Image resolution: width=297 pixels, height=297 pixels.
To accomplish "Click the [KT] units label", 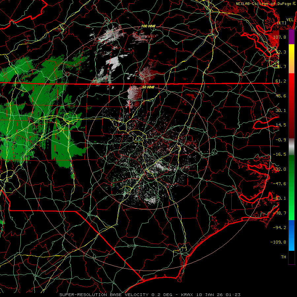I will 282,23.
